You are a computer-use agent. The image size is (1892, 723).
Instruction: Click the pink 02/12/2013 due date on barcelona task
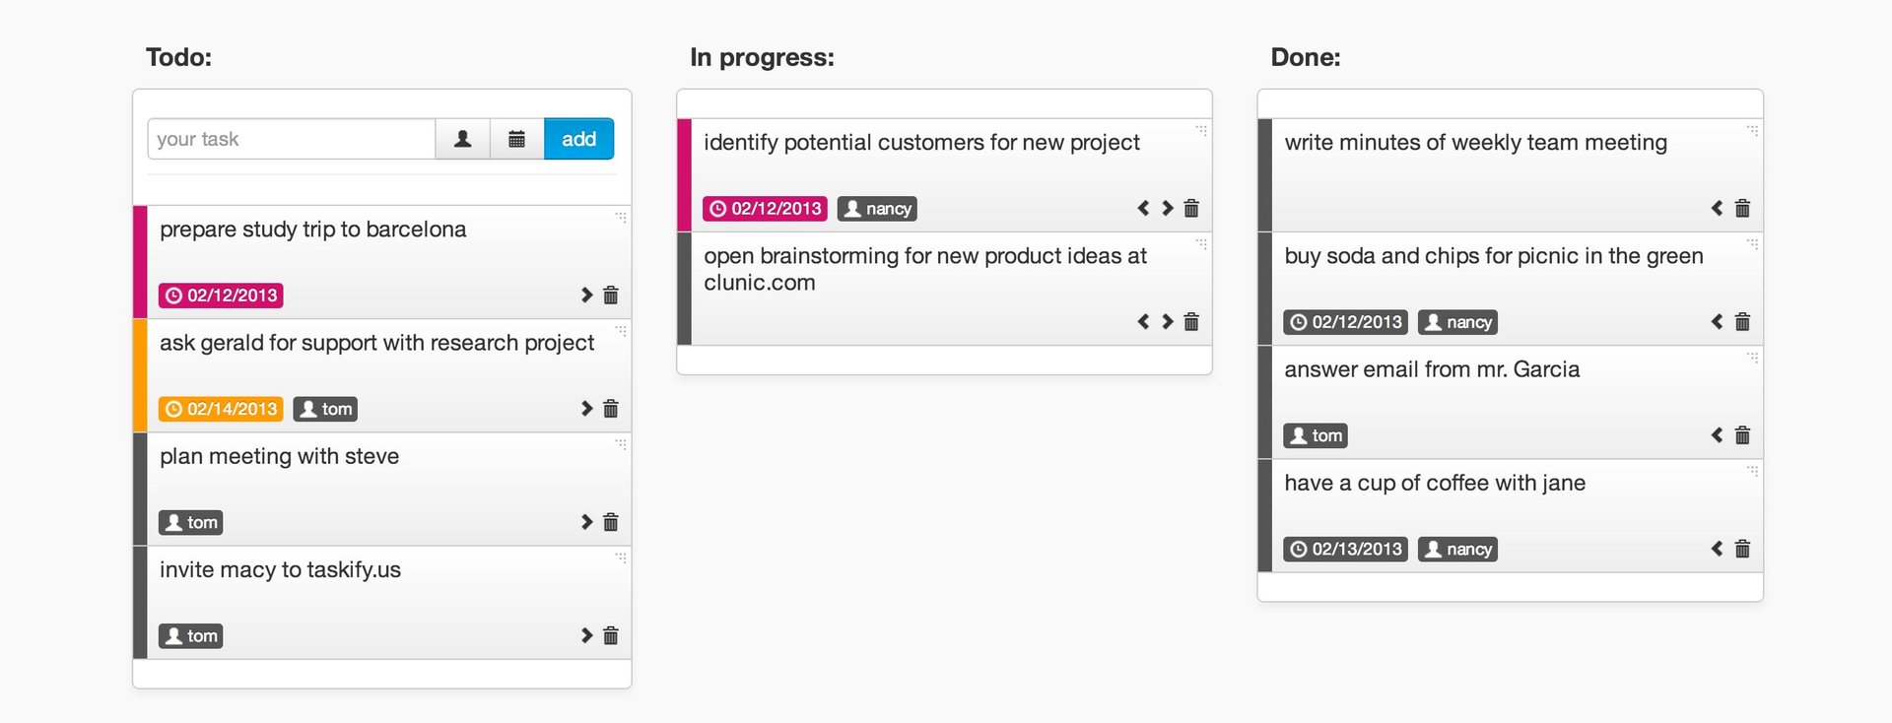pyautogui.click(x=221, y=296)
